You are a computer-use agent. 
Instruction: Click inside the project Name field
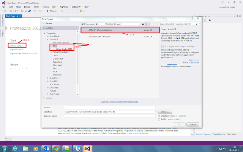(110, 108)
